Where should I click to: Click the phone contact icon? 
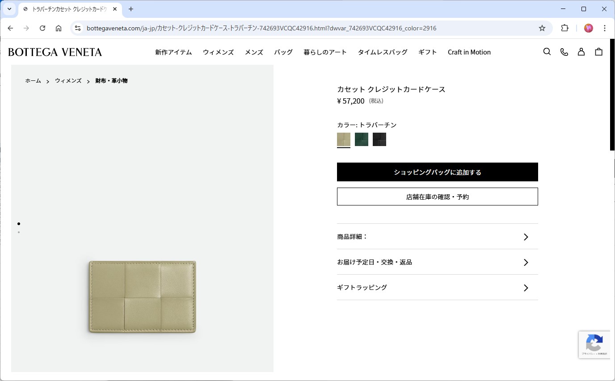[564, 52]
